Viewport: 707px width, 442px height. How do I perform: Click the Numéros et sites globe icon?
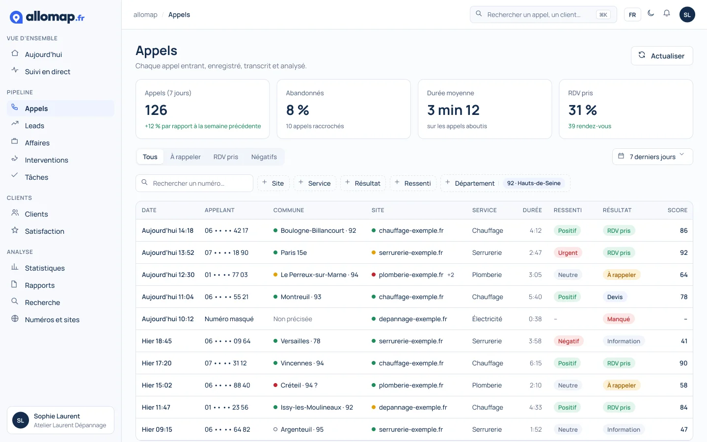(15, 319)
